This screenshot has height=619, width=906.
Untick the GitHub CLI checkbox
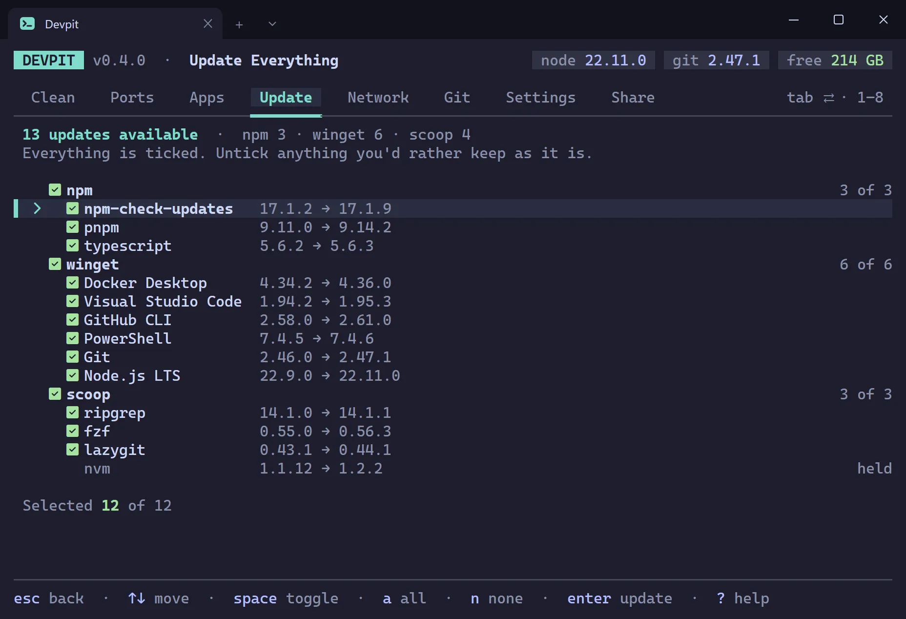tap(73, 320)
